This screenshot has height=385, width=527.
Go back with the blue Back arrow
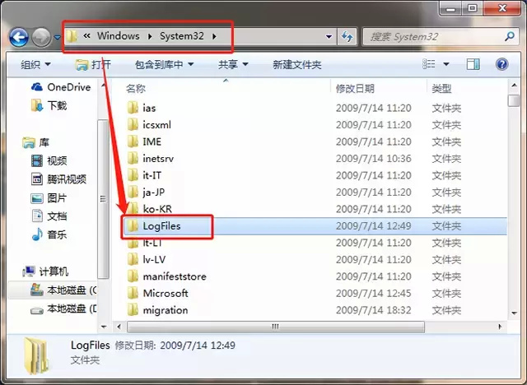click(x=19, y=37)
